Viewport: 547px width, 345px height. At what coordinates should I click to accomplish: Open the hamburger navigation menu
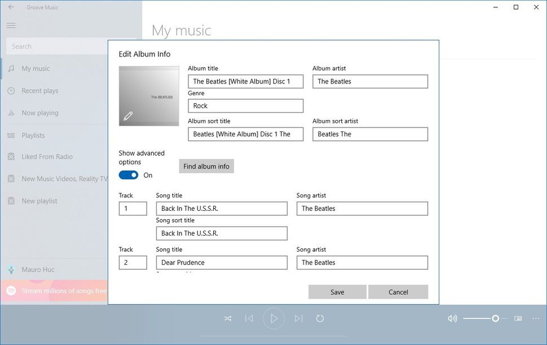pos(11,25)
